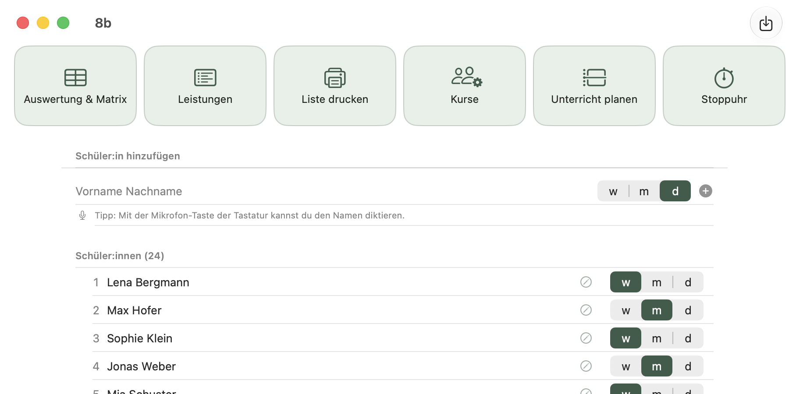
Task: Open Kurse settings
Action: tap(465, 86)
